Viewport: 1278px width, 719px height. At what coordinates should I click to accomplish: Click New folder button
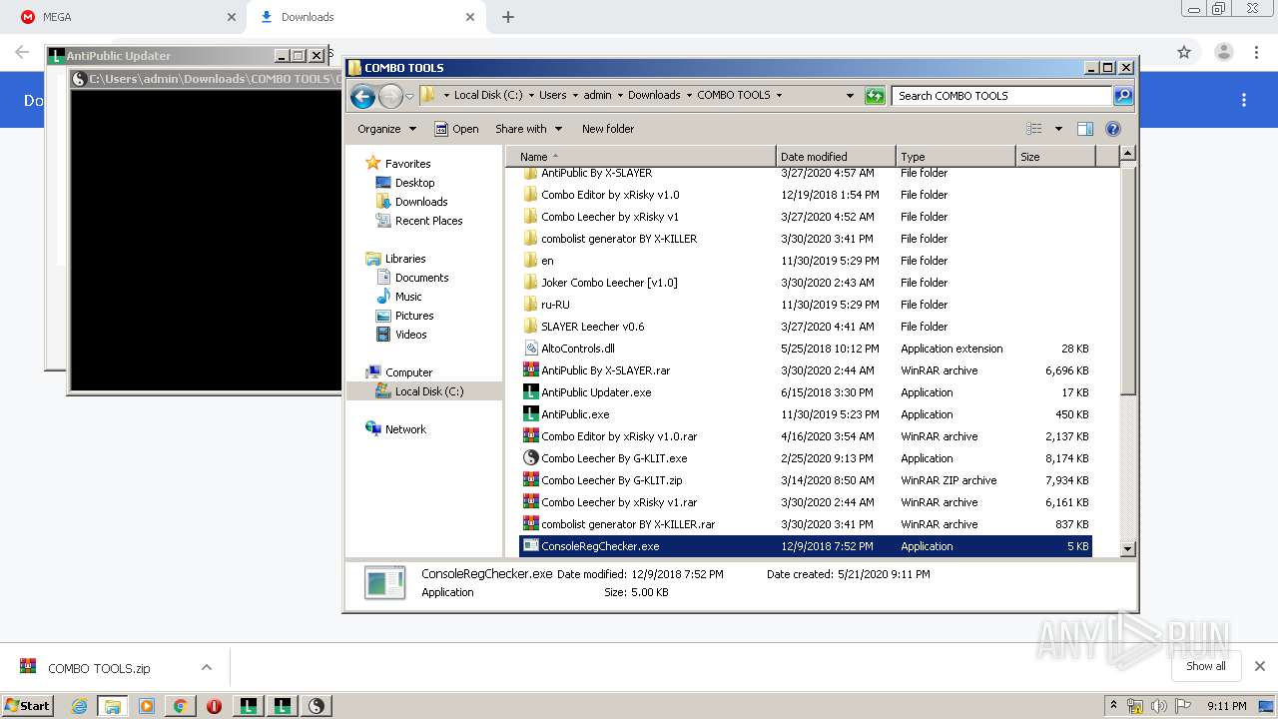pyautogui.click(x=608, y=129)
